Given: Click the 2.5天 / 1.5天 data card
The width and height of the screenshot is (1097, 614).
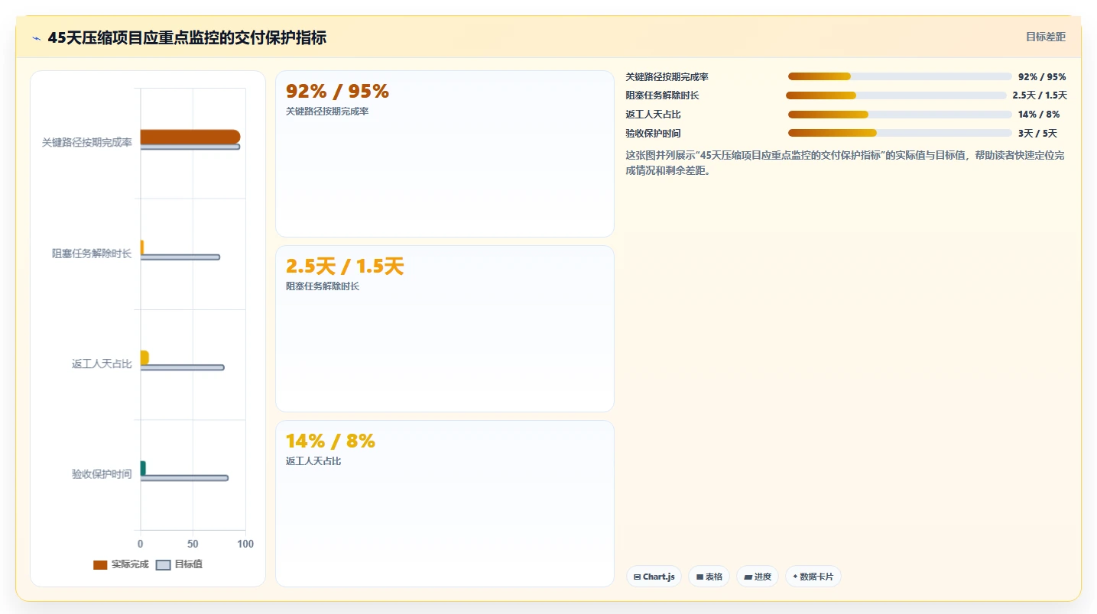Looking at the screenshot, I should [445, 328].
